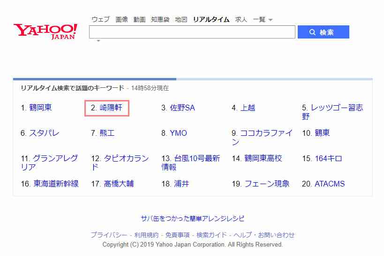Open the 検索ガイド footer link

212,235
